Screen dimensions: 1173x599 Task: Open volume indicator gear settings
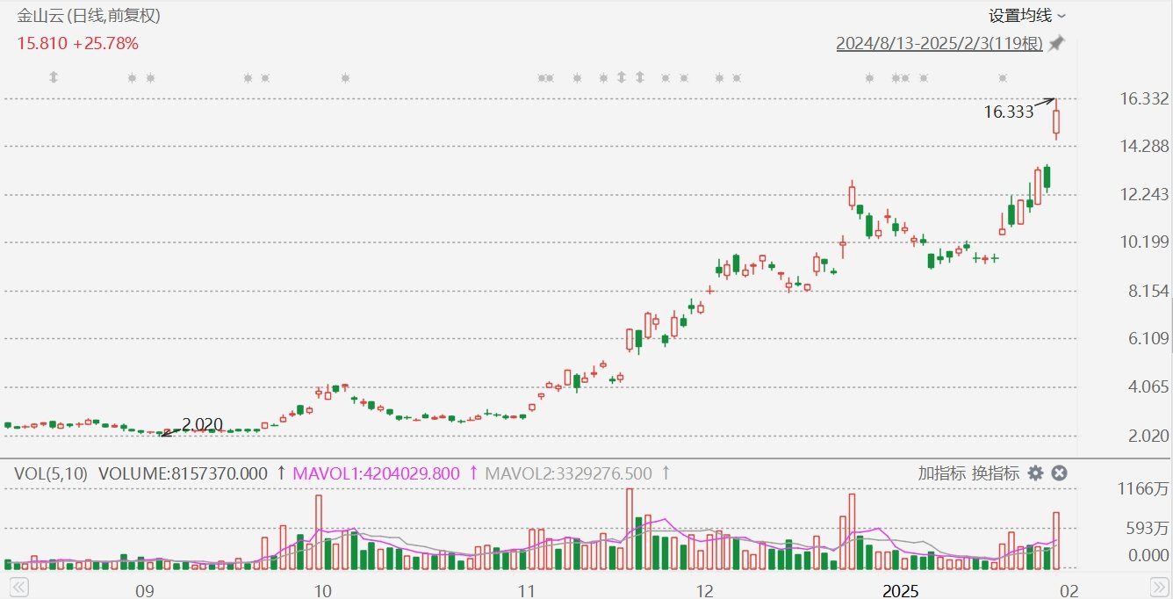coord(1035,473)
